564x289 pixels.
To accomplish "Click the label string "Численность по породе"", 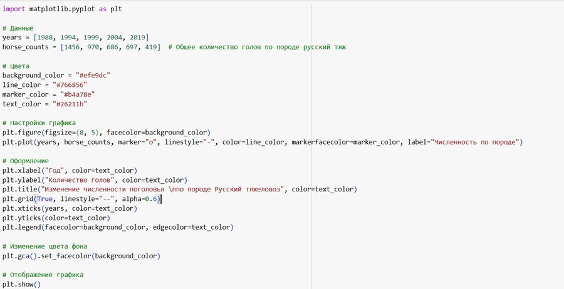I will (474, 142).
